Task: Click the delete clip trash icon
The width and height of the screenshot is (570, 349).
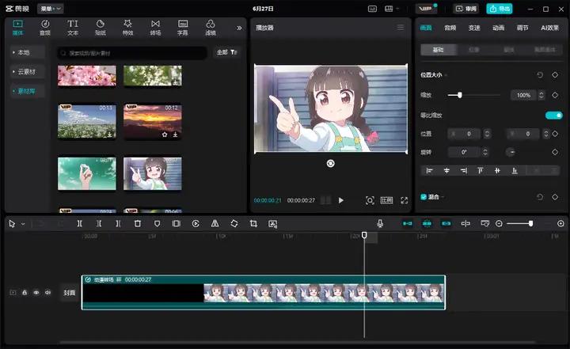Action: tap(137, 224)
